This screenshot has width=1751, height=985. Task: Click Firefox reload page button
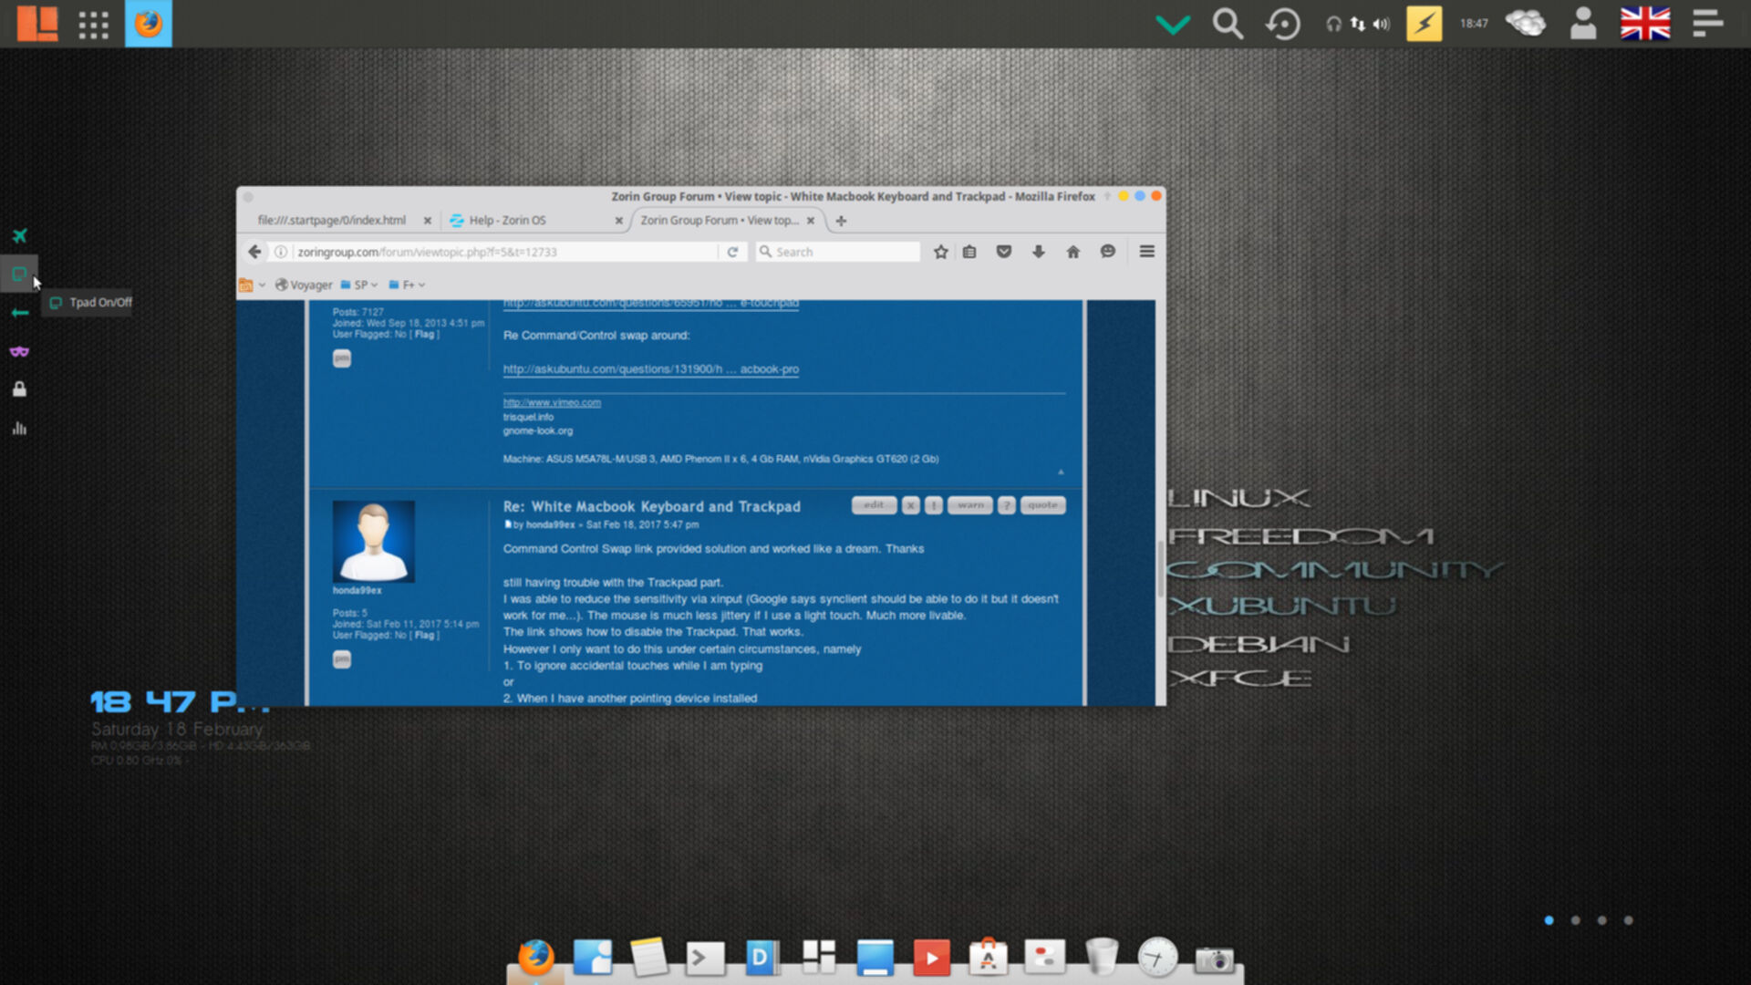point(732,252)
